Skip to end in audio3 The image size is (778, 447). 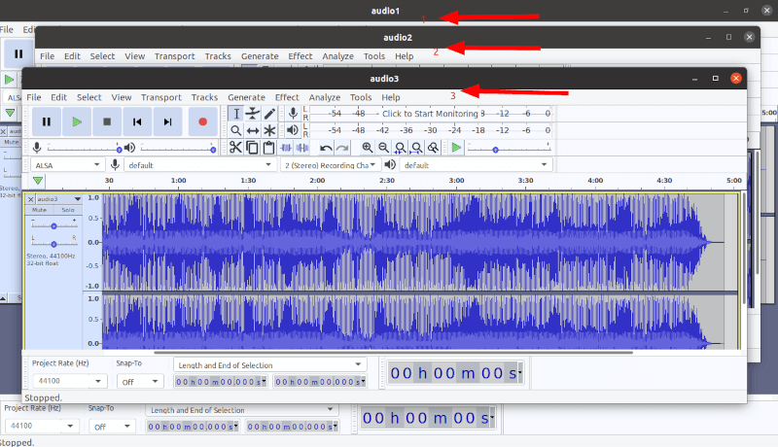tap(167, 121)
